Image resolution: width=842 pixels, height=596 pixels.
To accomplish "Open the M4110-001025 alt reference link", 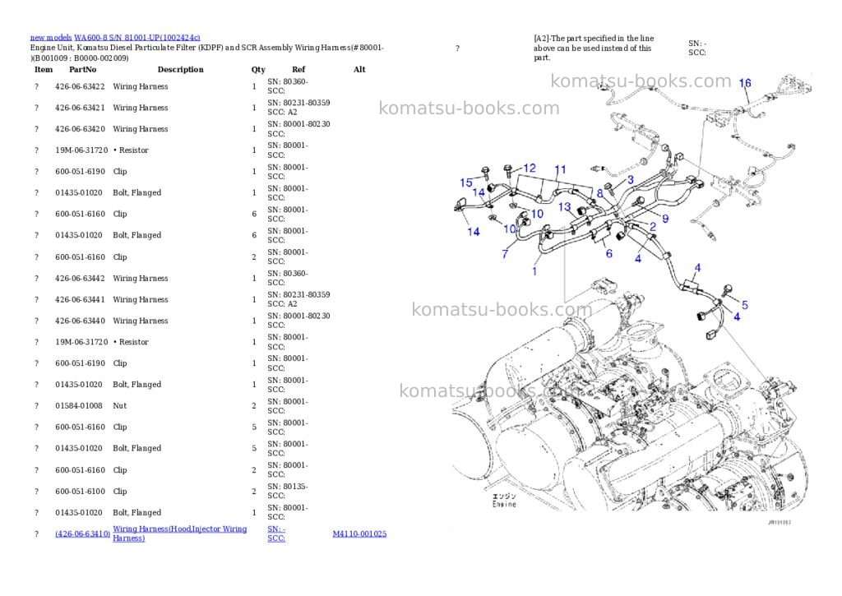I will click(359, 534).
